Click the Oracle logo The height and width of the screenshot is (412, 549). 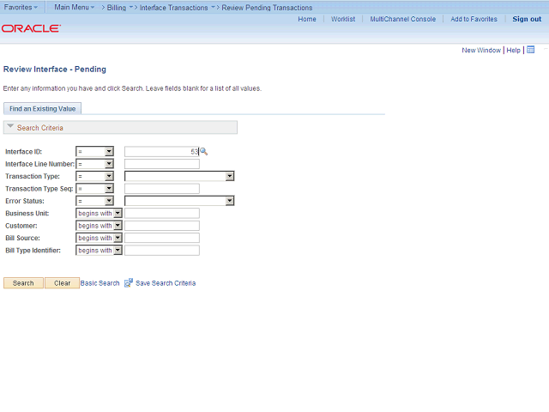tap(31, 28)
